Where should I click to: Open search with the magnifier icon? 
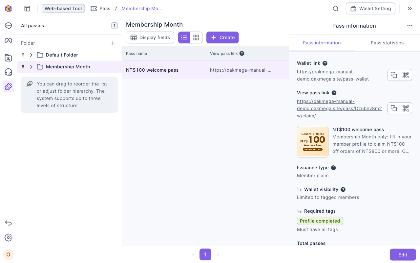[336, 9]
